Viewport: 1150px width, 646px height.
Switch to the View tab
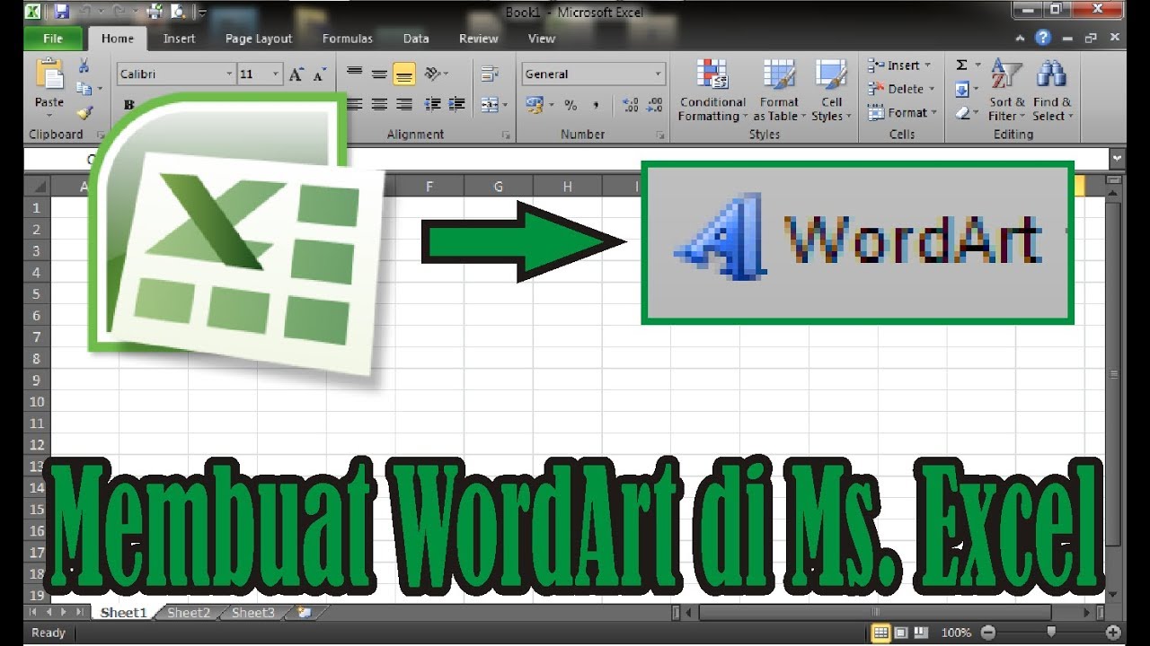click(x=542, y=39)
